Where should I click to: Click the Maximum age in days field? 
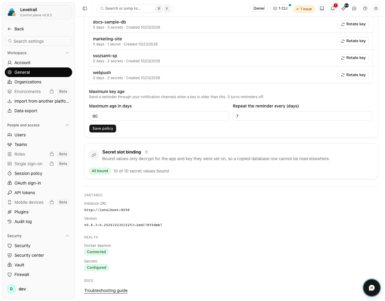pos(159,116)
